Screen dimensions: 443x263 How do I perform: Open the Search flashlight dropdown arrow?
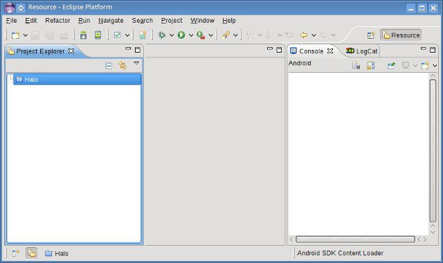[235, 35]
